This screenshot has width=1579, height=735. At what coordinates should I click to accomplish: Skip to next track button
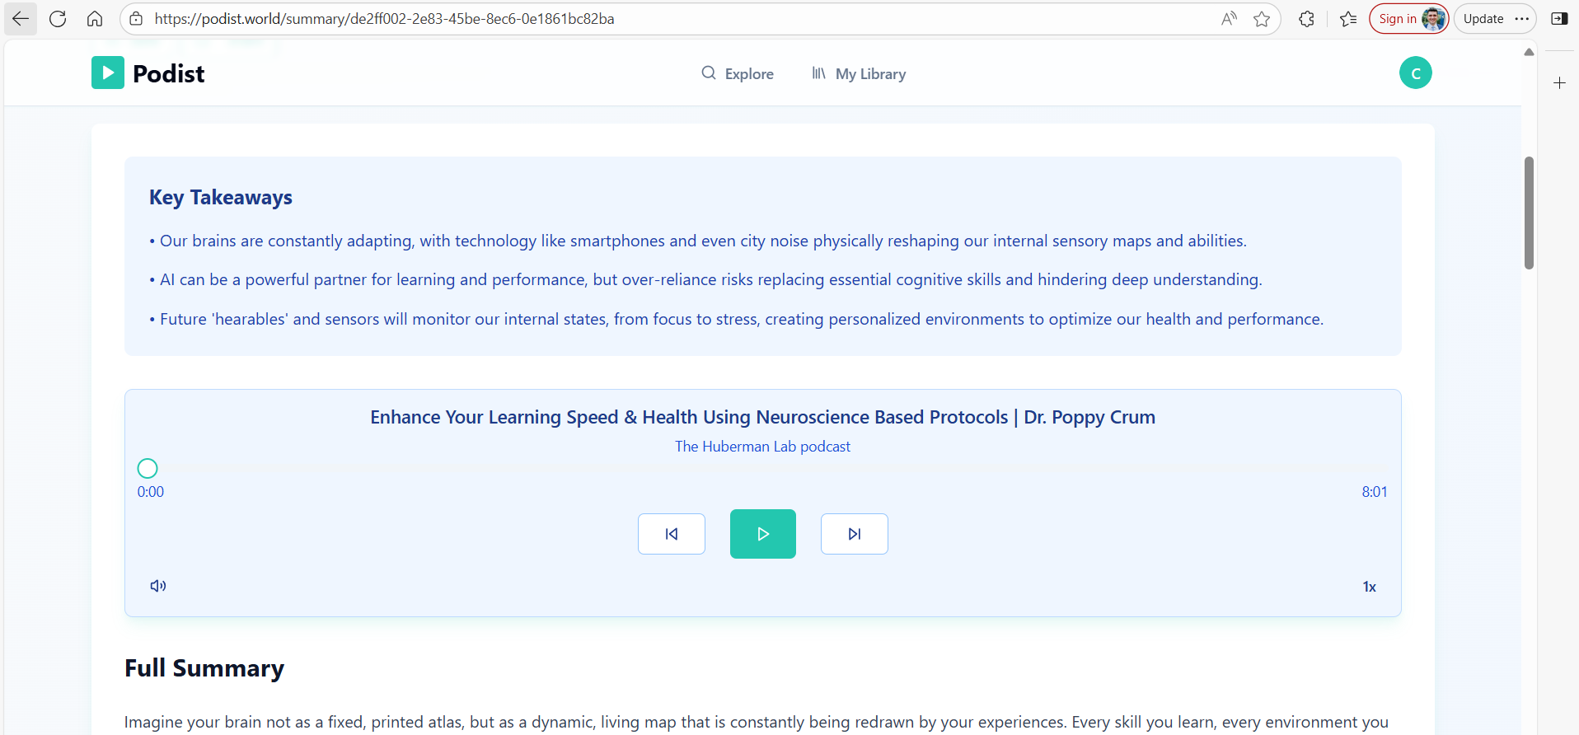click(x=855, y=534)
